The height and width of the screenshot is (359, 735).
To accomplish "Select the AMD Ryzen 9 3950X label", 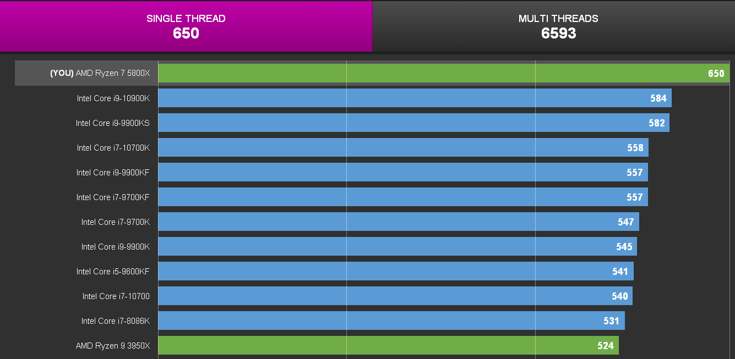I will click(113, 345).
